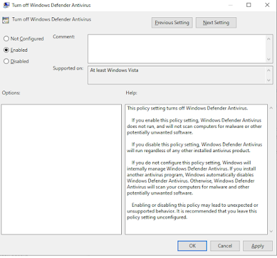The height and width of the screenshot is (258, 277).
Task: Click Supported on box scroll-down arrow
Action: [269, 80]
